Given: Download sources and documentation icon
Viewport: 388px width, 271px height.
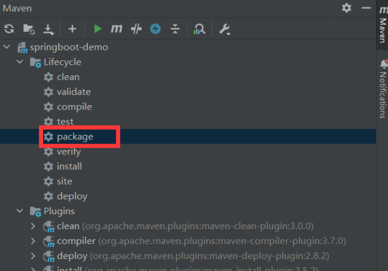Looking at the screenshot, I should (48, 29).
